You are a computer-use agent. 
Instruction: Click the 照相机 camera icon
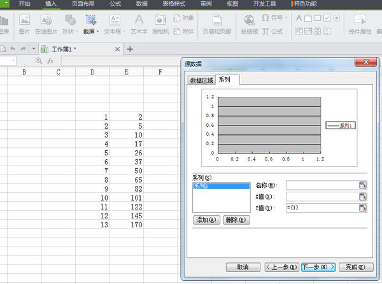pyautogui.click(x=160, y=24)
